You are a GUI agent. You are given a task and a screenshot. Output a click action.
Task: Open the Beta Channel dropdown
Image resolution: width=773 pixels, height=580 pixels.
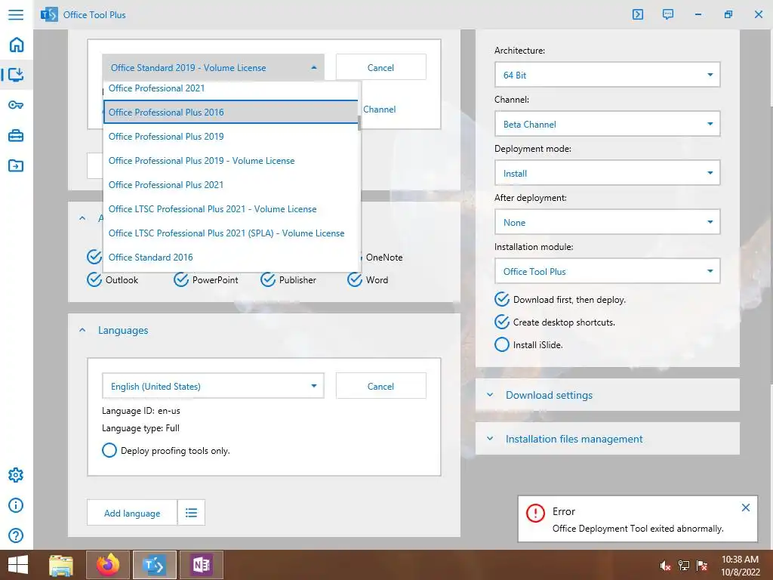coord(608,124)
